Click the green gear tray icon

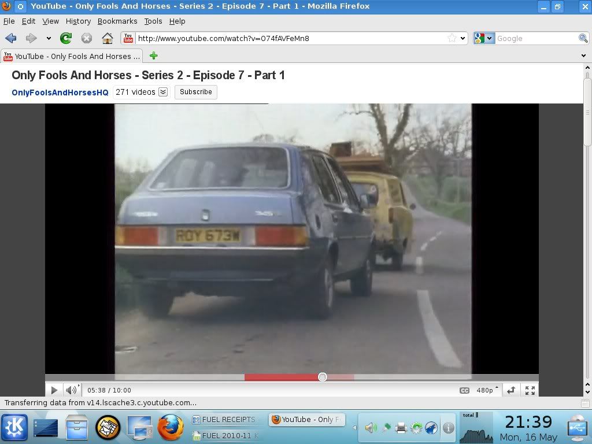tap(416, 428)
